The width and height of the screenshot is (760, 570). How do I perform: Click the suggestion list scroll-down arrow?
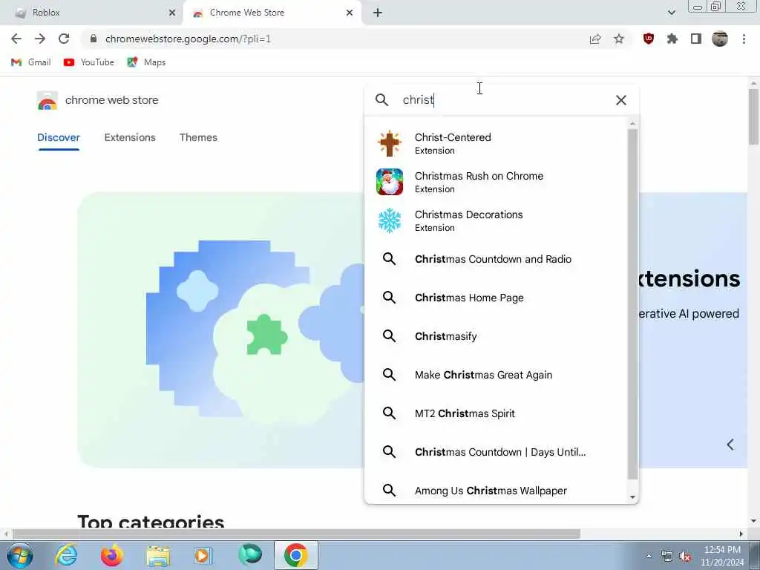coord(632,497)
